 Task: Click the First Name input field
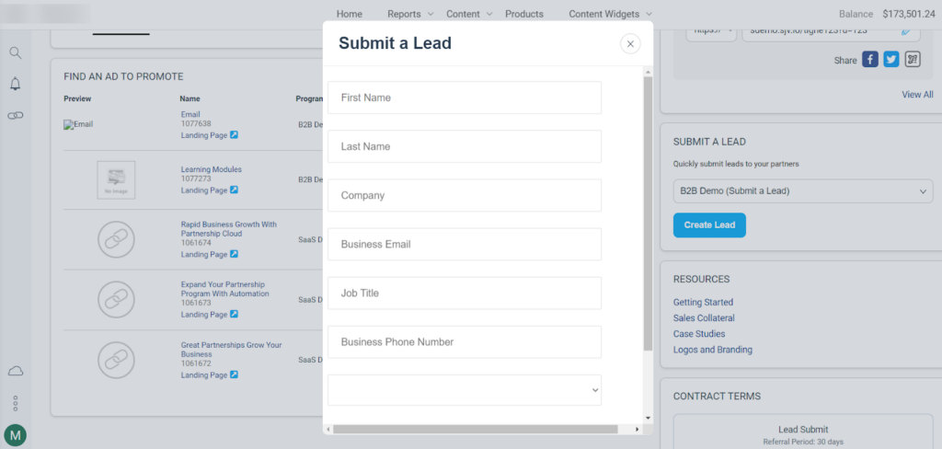click(x=465, y=98)
